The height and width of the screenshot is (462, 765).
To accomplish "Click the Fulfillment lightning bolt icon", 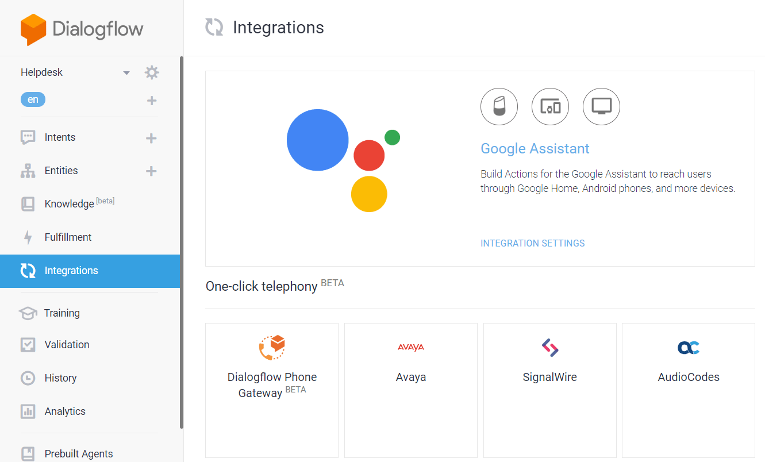I will 28,237.
